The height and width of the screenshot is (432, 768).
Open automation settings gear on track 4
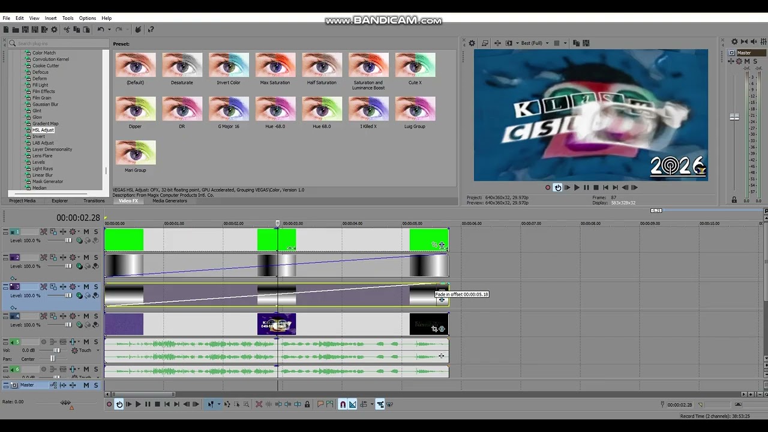(x=73, y=316)
